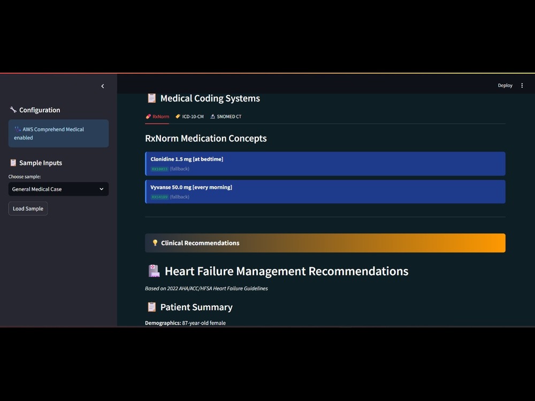Click the Deploy button

[x=505, y=86]
